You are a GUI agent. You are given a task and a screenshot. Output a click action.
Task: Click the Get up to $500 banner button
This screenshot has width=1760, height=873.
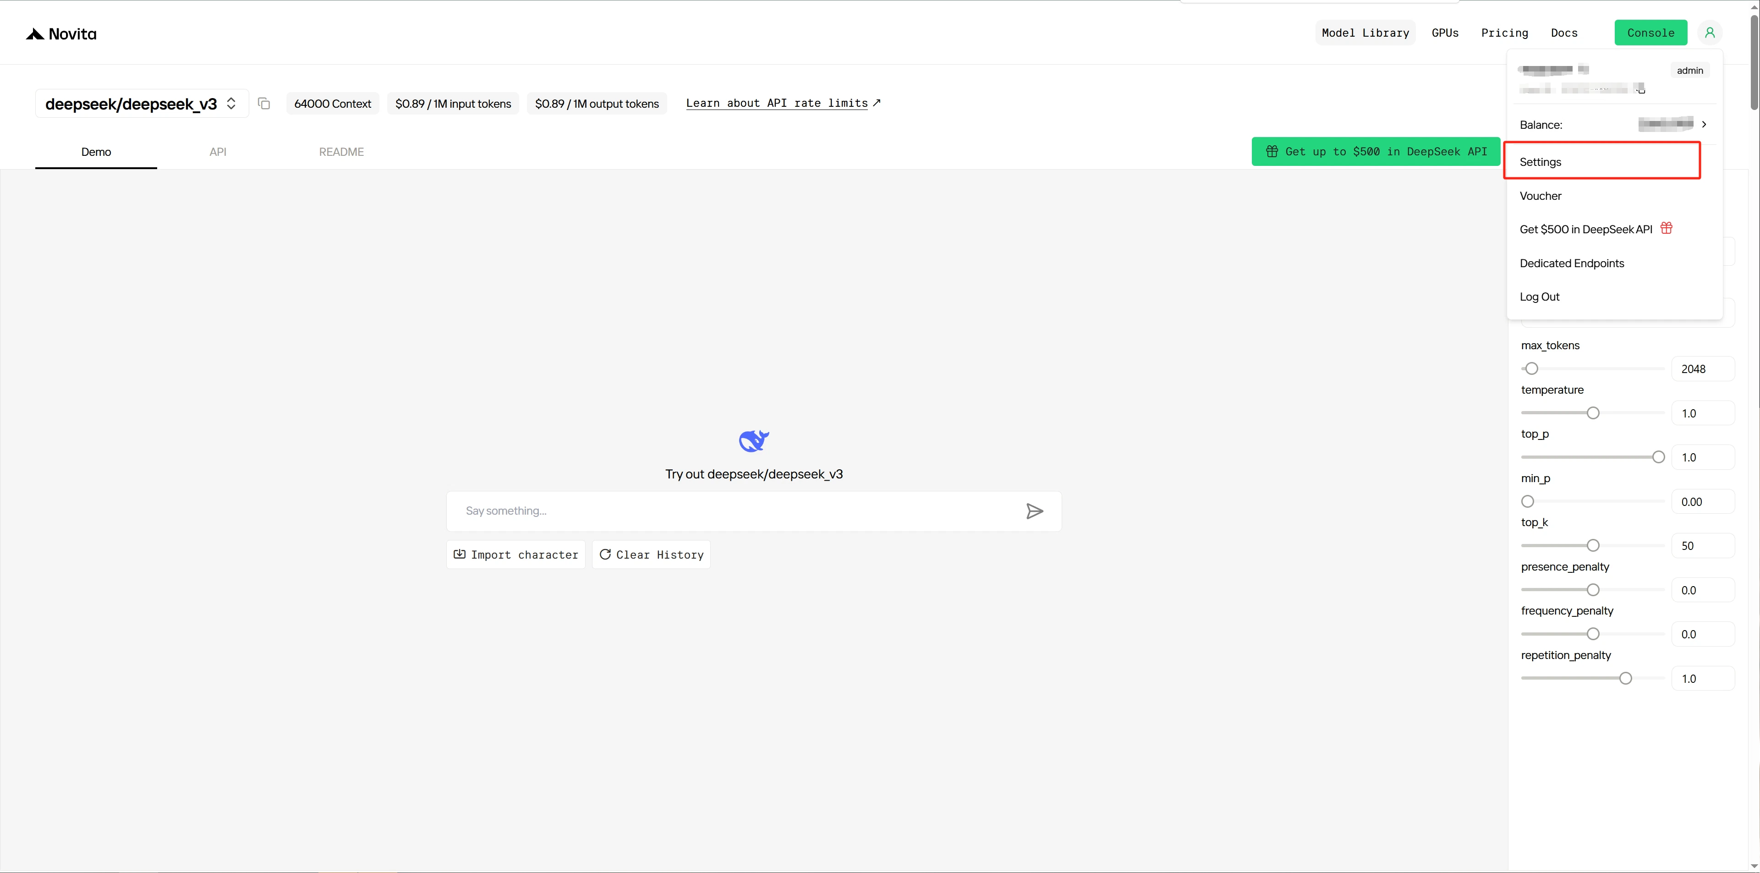1376,152
